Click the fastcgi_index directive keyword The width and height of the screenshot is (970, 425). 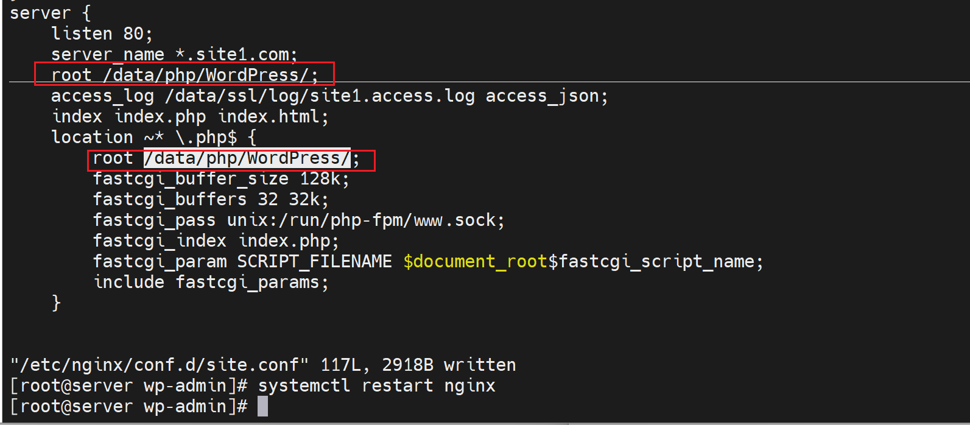(160, 241)
